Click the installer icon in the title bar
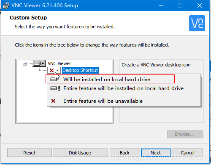This screenshot has width=211, height=165. 6,5
